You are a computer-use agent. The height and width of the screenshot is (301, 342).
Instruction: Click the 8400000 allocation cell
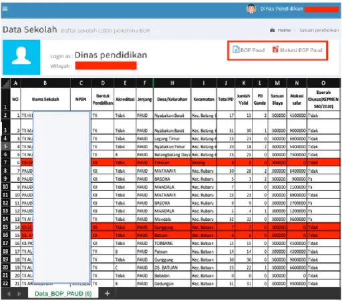tap(297, 171)
